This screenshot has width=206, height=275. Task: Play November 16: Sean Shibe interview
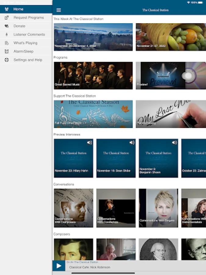116,158
